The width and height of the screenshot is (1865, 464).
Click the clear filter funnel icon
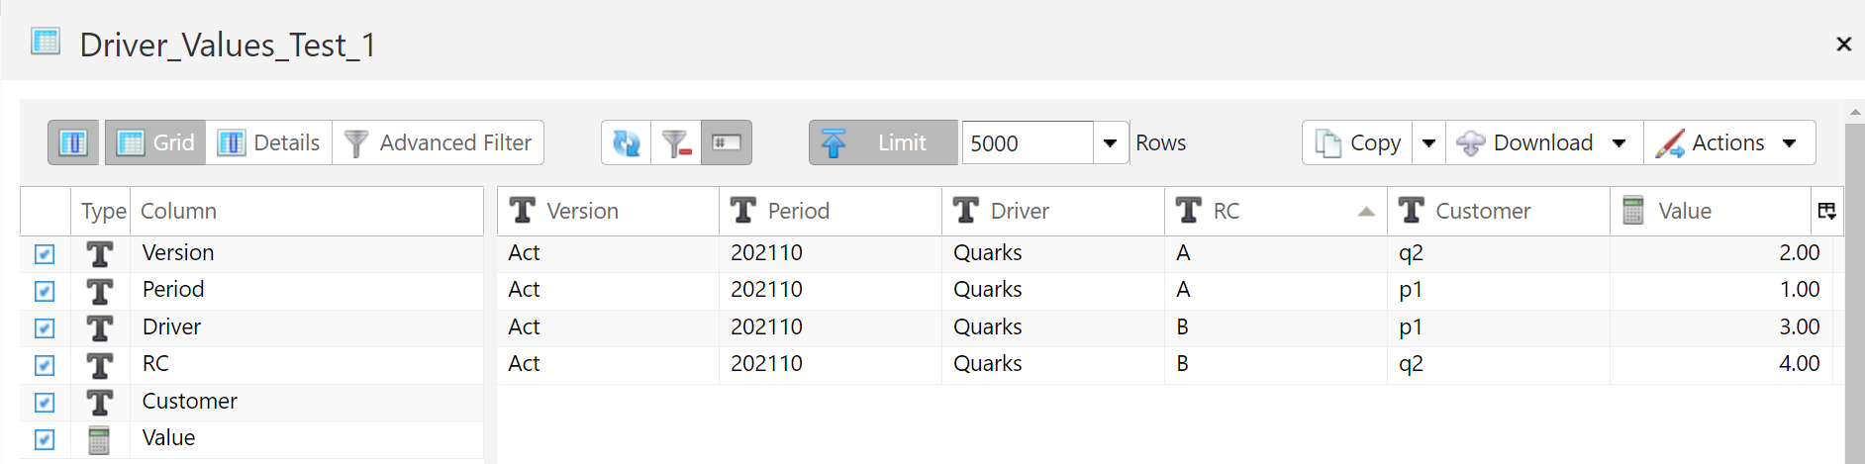pyautogui.click(x=676, y=142)
